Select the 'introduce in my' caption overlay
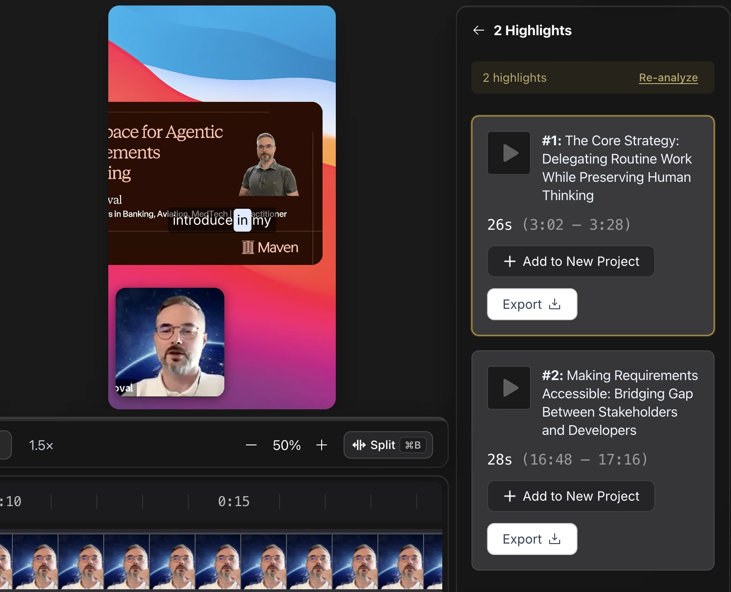731x592 pixels. pos(222,220)
